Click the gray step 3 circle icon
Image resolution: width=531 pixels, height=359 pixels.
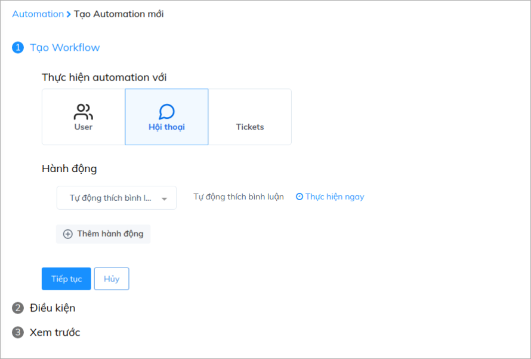[x=18, y=333]
